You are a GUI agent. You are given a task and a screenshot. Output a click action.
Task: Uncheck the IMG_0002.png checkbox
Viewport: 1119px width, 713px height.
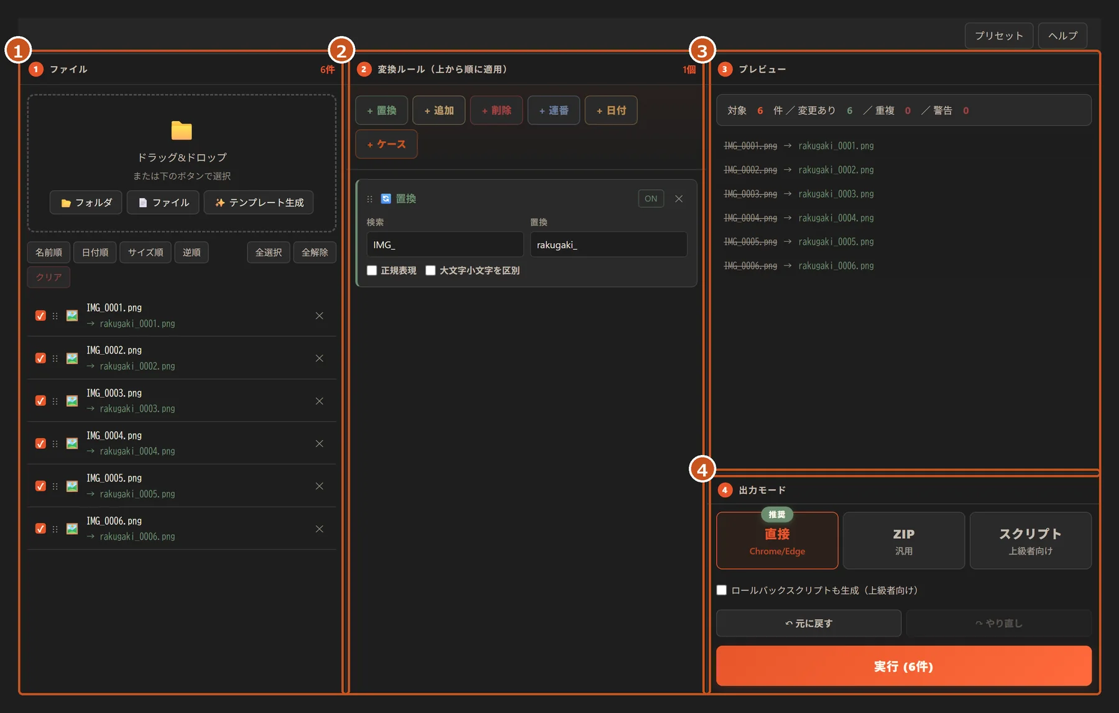point(40,358)
